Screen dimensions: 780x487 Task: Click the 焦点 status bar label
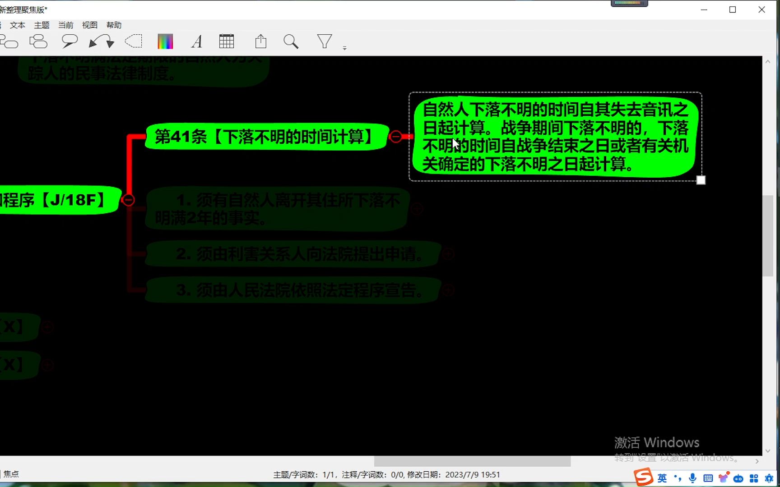click(x=11, y=474)
